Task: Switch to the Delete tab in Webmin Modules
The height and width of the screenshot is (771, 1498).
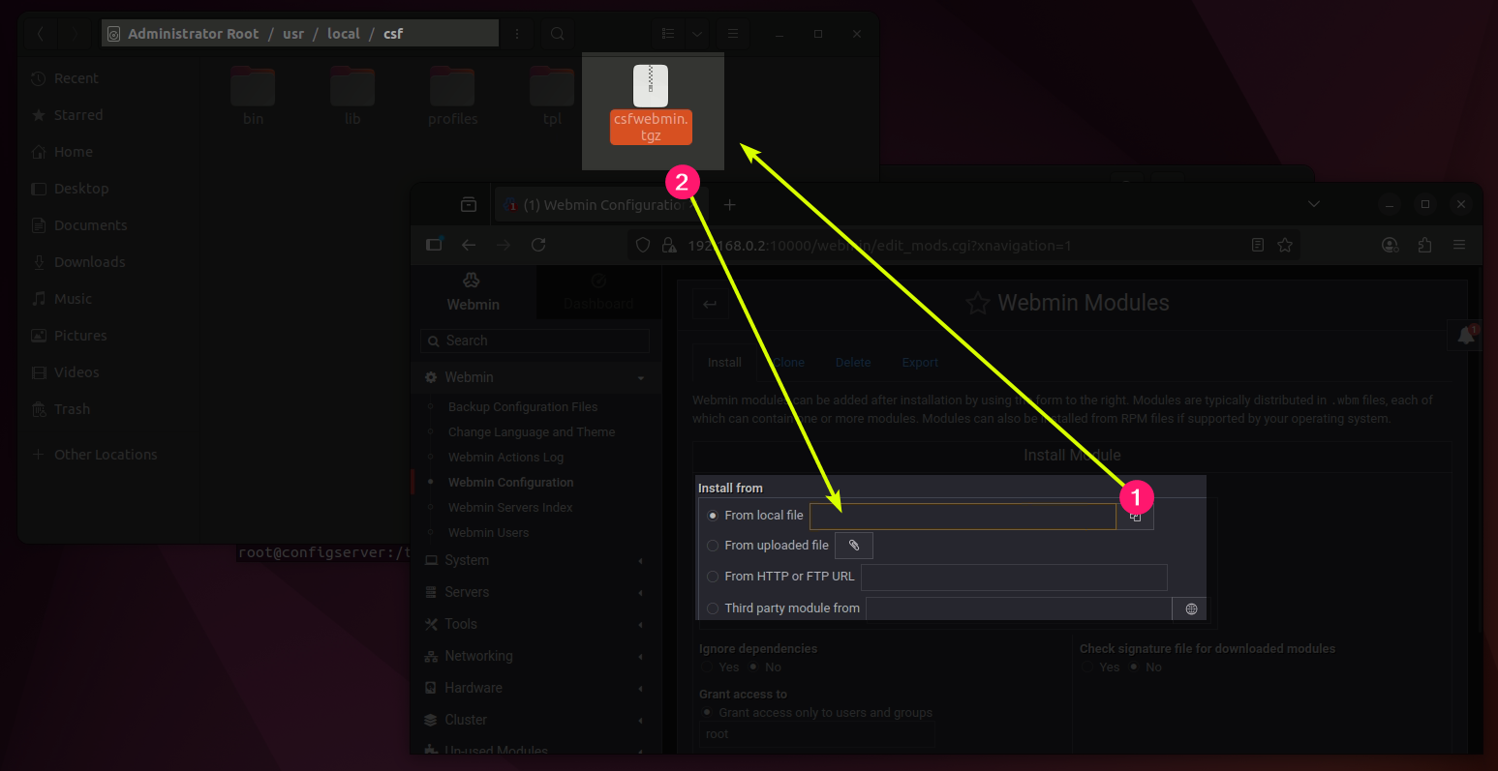Action: click(852, 362)
